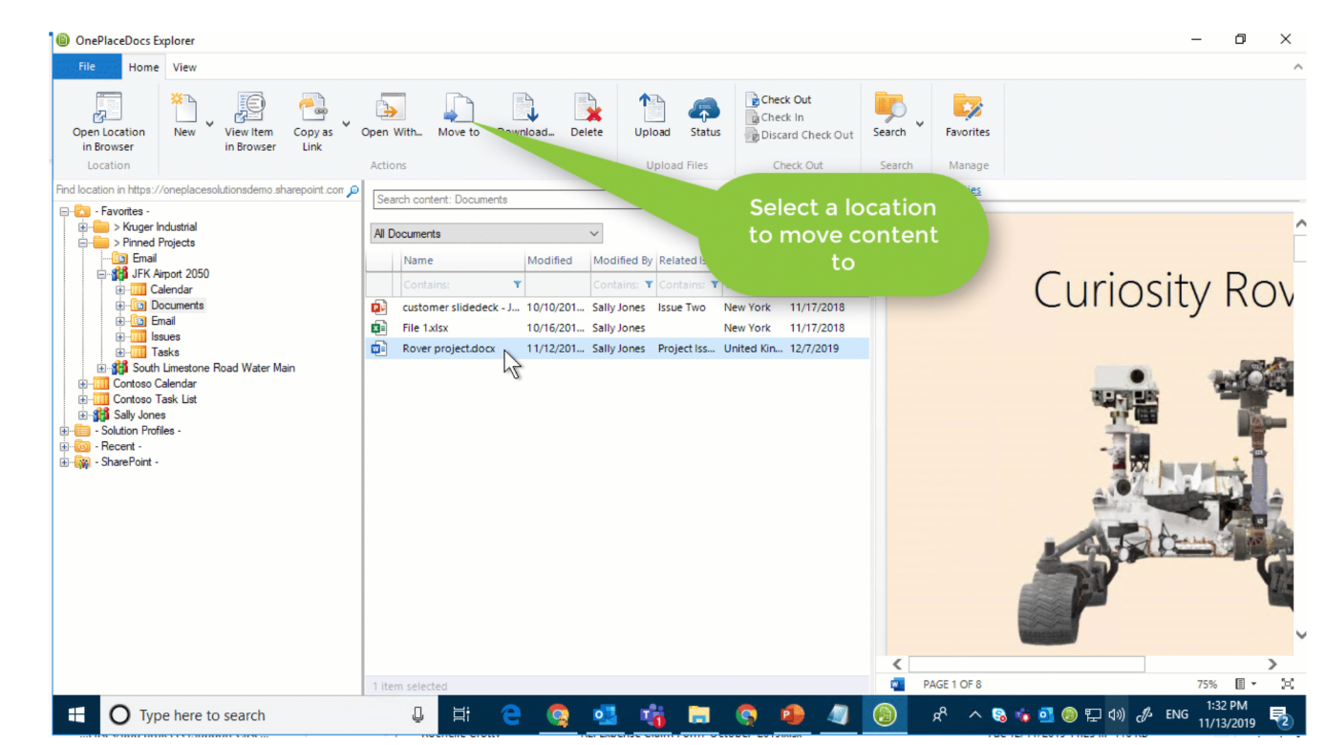Click the Open With icon
The height and width of the screenshot is (745, 1326).
(x=391, y=108)
